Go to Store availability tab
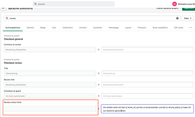The image size is (195, 117). (x=160, y=27)
